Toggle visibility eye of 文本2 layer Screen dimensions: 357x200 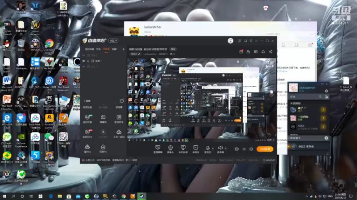(x=84, y=55)
